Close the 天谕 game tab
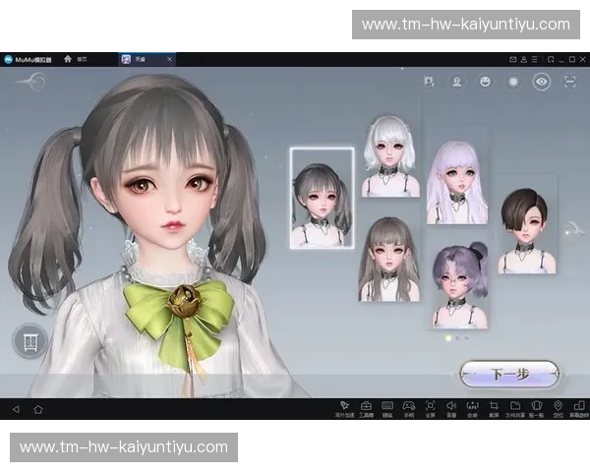 click(169, 59)
